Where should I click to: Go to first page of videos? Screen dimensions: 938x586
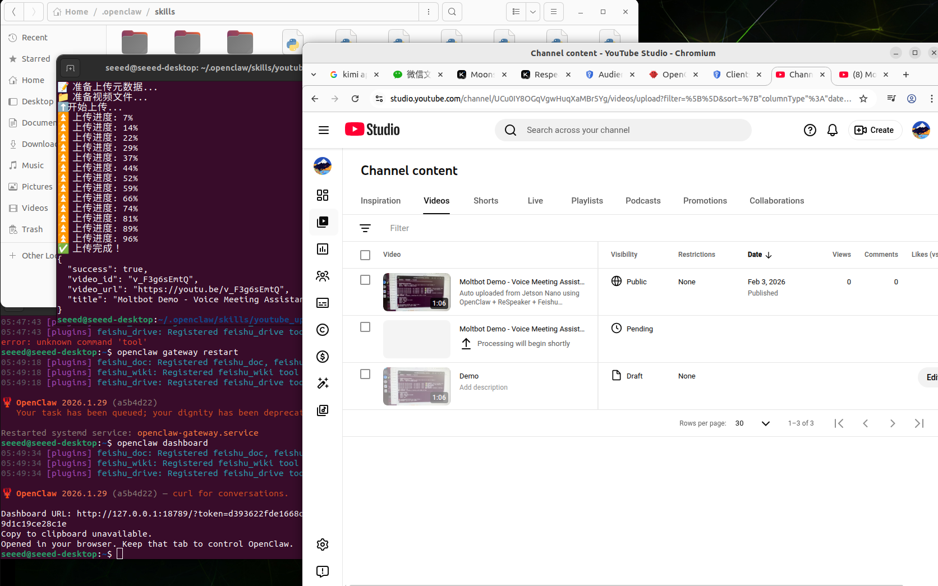(839, 423)
